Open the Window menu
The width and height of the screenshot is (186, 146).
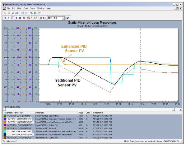[x=41, y=8]
